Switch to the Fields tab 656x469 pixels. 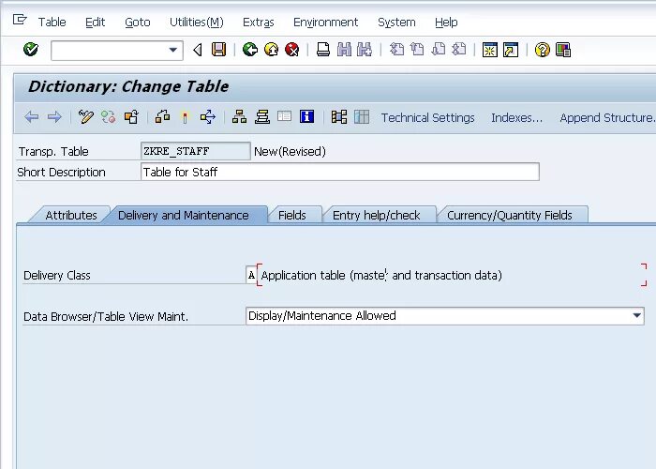tap(292, 215)
